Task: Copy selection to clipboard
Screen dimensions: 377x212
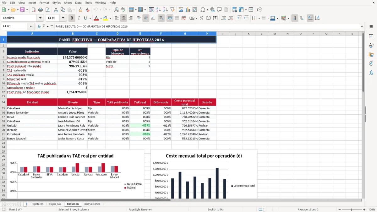Action: coord(63,10)
